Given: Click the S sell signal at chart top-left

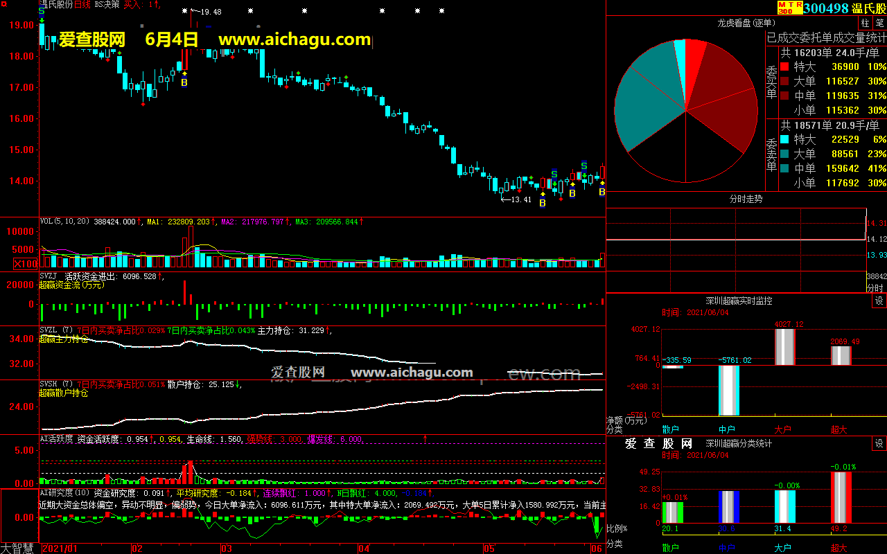Looking at the screenshot, I should tap(42, 12).
